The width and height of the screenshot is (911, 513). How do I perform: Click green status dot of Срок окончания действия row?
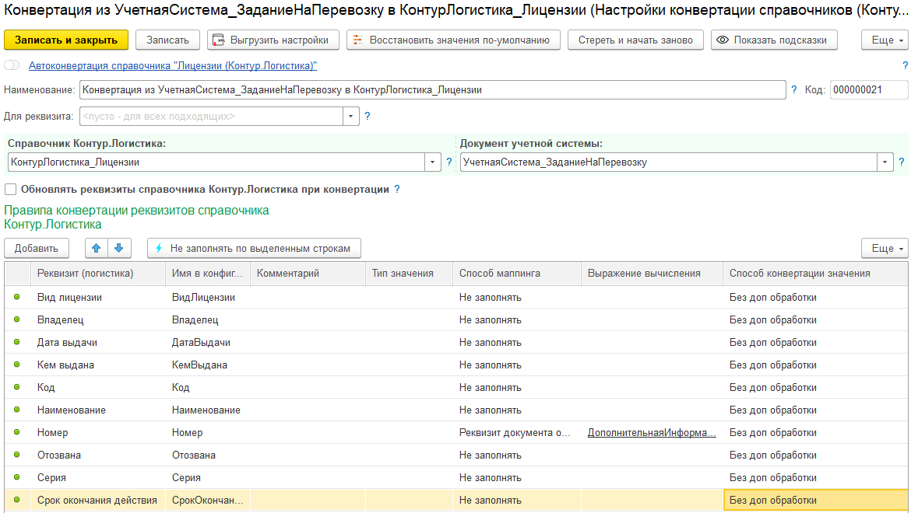click(17, 500)
